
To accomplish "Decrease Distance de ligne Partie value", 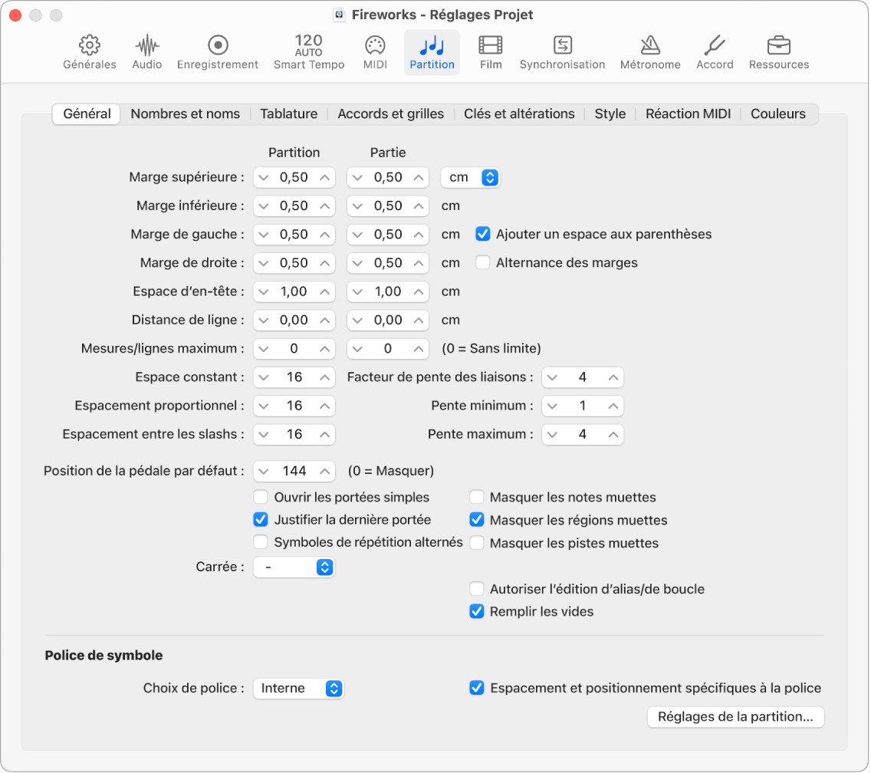I will pyautogui.click(x=358, y=320).
